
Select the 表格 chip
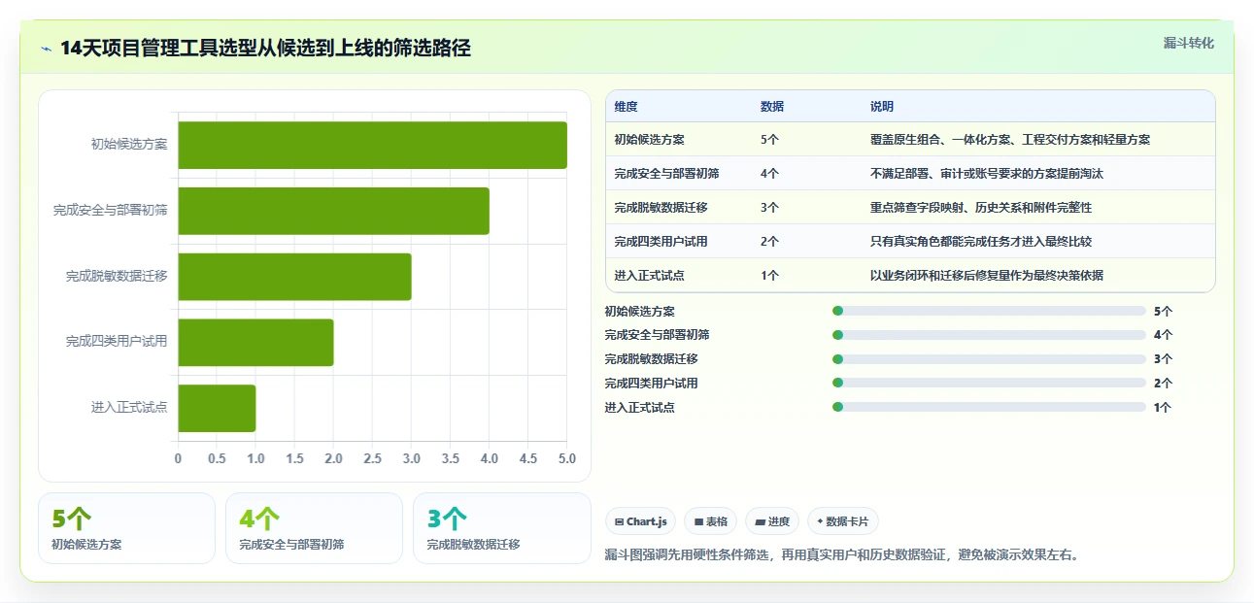click(711, 521)
